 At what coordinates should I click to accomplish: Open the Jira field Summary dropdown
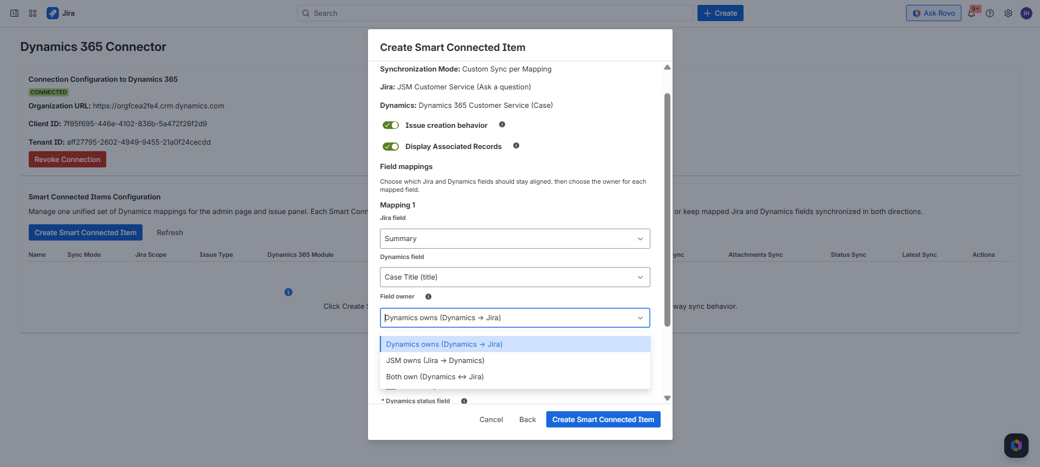click(515, 238)
